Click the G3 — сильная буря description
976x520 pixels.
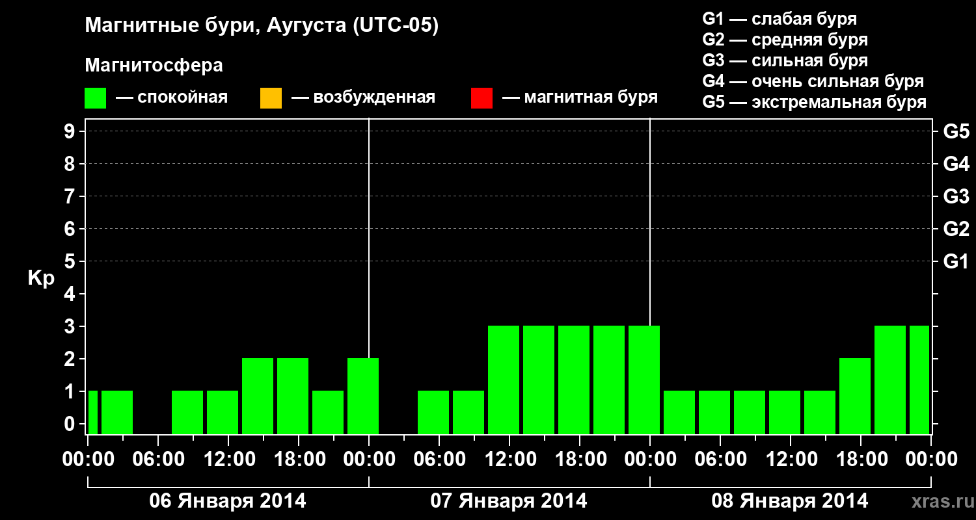click(x=785, y=60)
